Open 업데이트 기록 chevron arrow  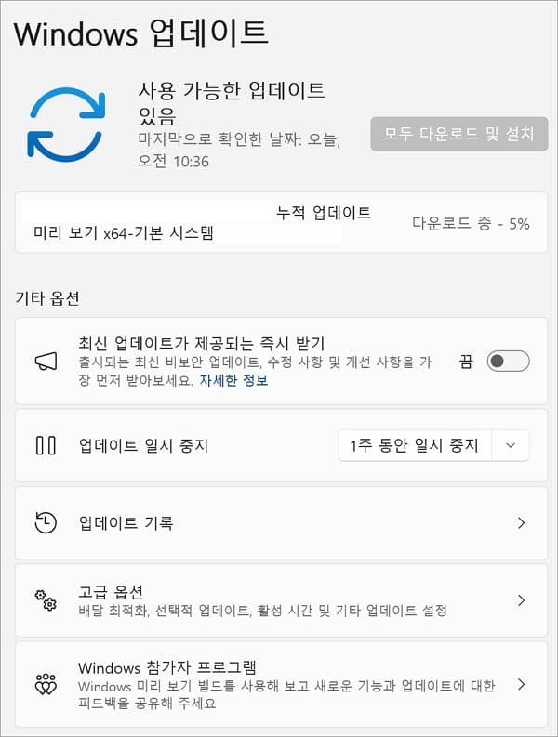click(x=521, y=522)
